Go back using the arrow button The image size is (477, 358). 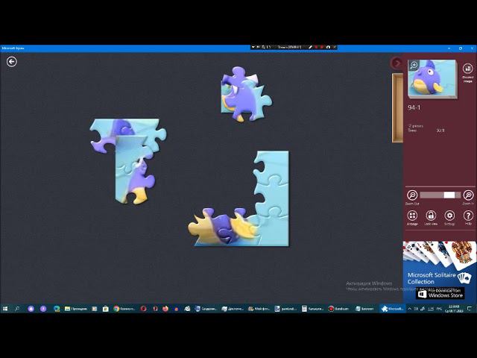(x=12, y=62)
